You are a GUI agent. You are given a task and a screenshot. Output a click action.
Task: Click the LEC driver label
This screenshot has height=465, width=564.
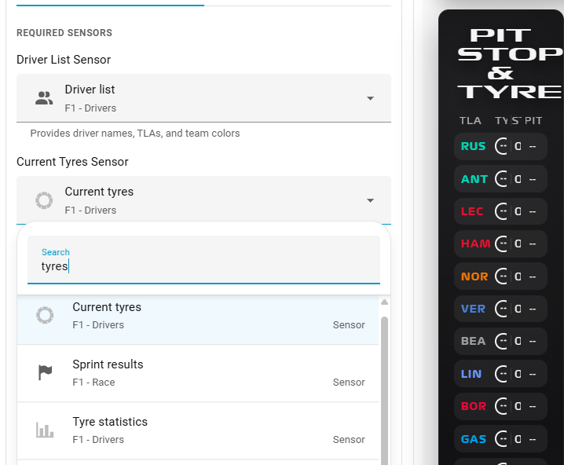point(472,211)
